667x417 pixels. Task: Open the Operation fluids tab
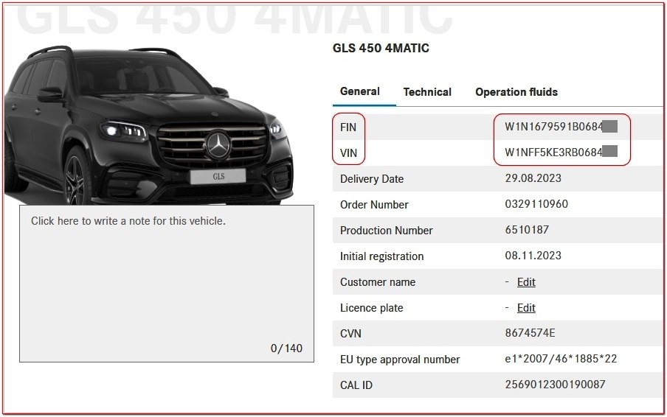[x=516, y=91]
